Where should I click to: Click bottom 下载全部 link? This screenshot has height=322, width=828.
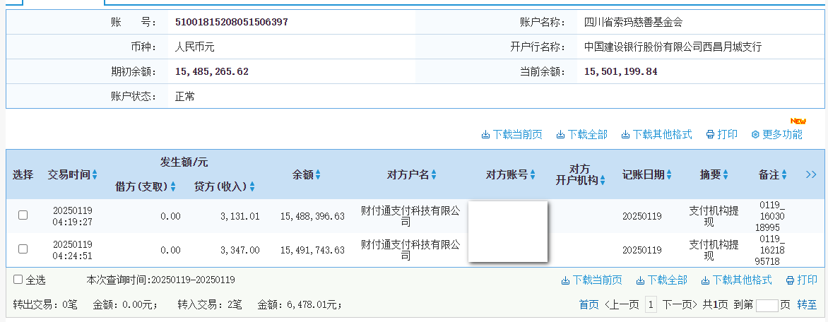click(662, 280)
